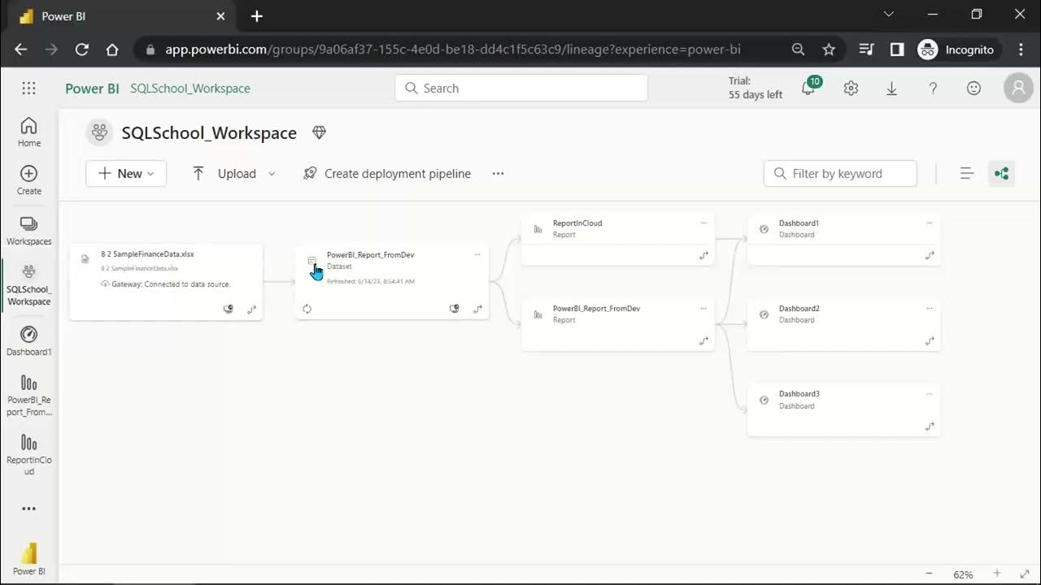
Task: Expand the New dropdown button
Action: tap(126, 173)
